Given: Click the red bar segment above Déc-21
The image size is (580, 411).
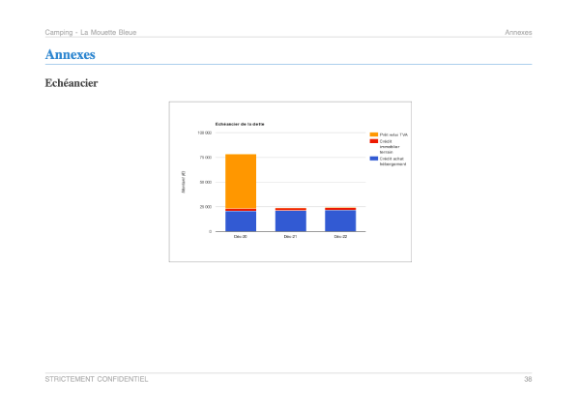Looking at the screenshot, I should pyautogui.click(x=291, y=210).
